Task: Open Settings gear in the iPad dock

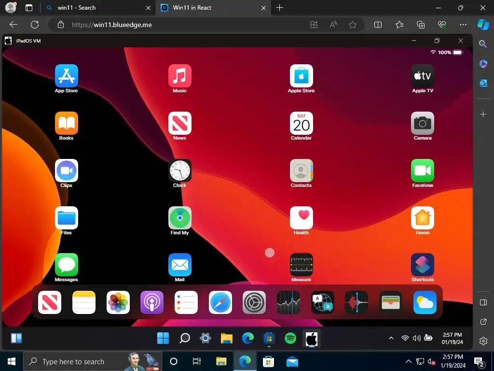Action: click(x=254, y=302)
